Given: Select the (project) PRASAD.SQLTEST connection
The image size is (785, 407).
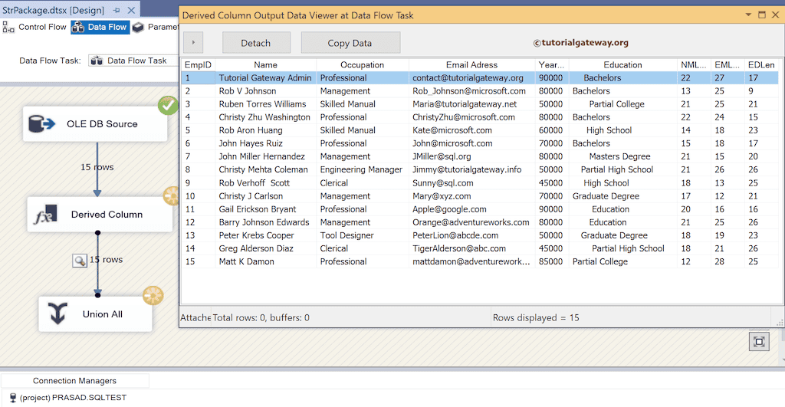Looking at the screenshot, I should click(73, 398).
